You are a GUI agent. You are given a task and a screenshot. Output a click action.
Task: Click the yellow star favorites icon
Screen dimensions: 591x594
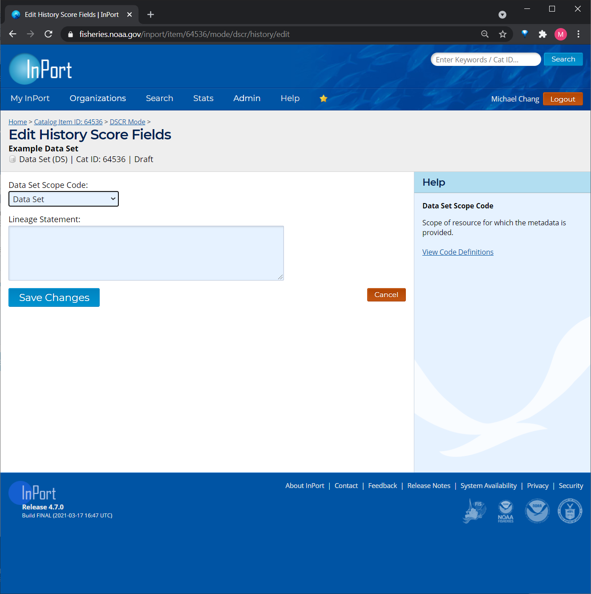point(324,98)
